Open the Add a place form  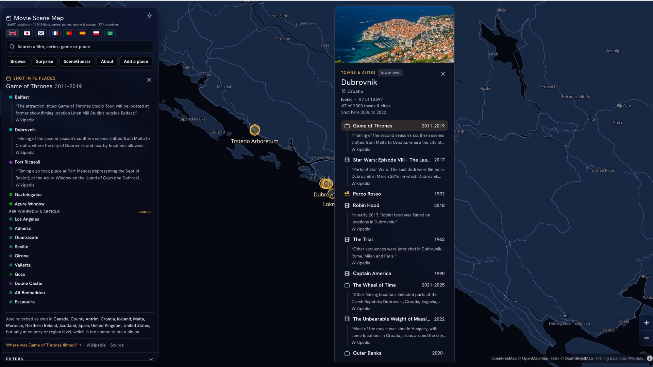136,62
